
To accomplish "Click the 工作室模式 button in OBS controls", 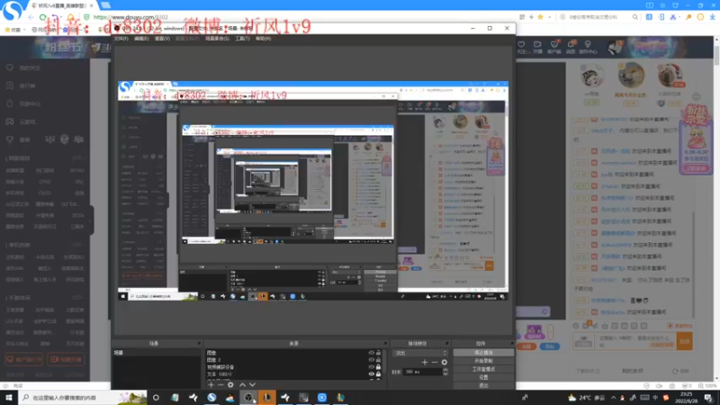I will tap(483, 369).
